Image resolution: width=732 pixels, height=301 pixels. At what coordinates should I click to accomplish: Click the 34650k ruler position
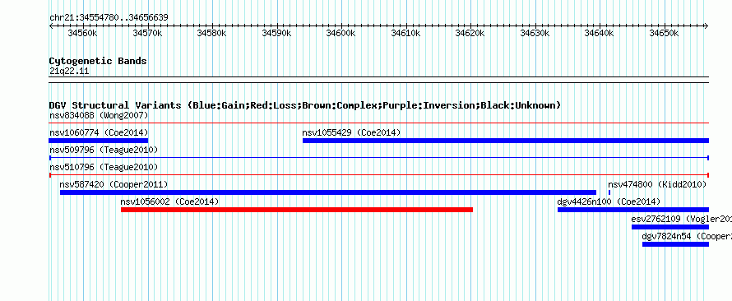coord(664,33)
